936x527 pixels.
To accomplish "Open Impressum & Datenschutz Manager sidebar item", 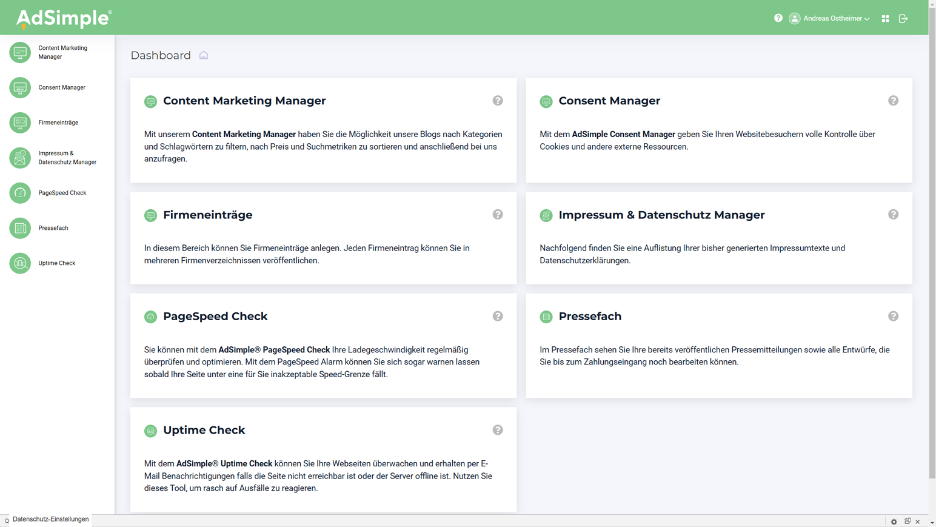I will (x=67, y=158).
